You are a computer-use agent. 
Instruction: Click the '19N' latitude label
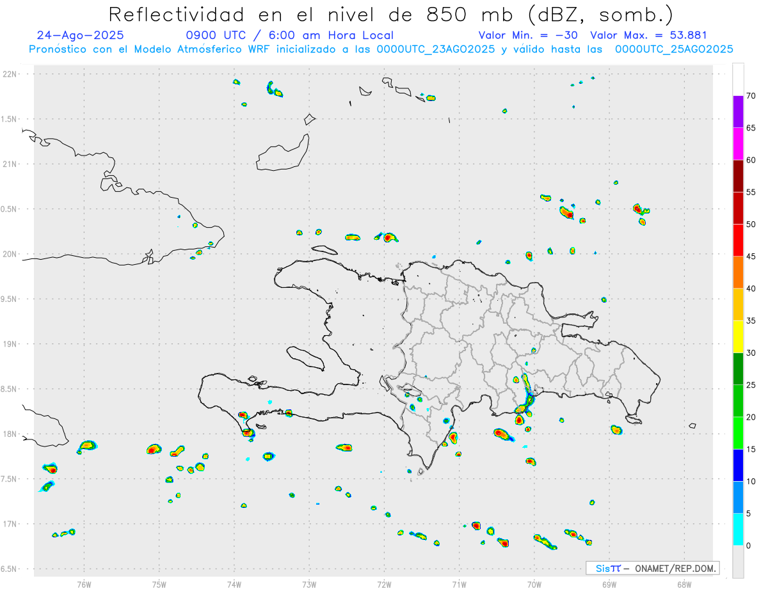(x=11, y=344)
